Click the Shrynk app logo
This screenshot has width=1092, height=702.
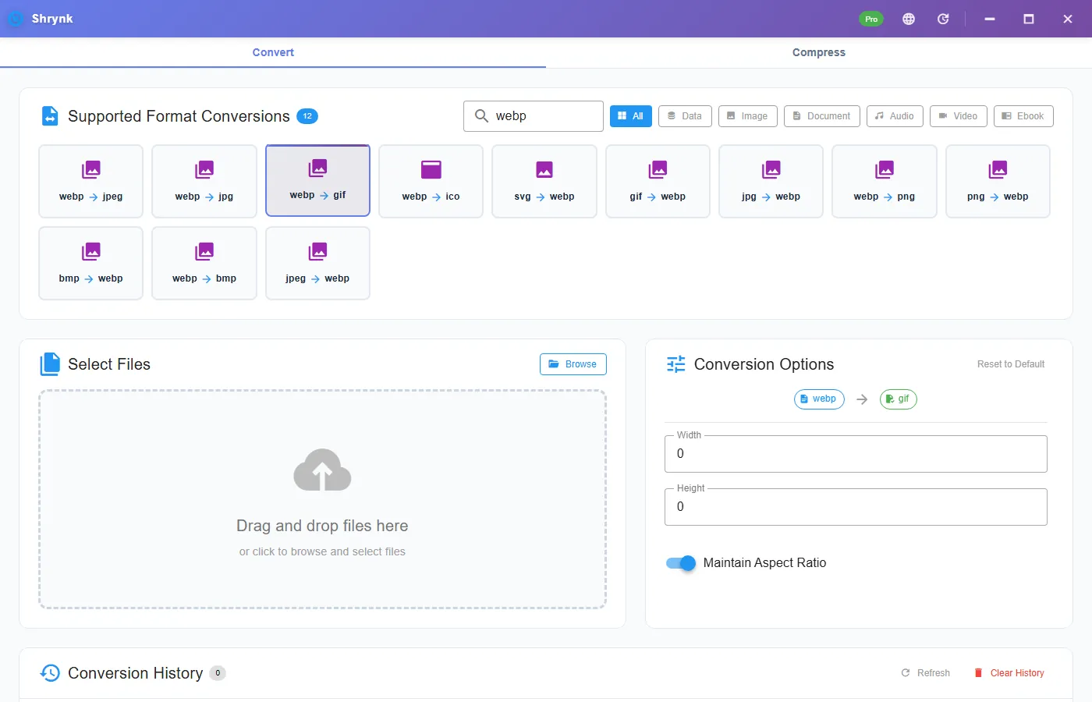click(x=16, y=19)
